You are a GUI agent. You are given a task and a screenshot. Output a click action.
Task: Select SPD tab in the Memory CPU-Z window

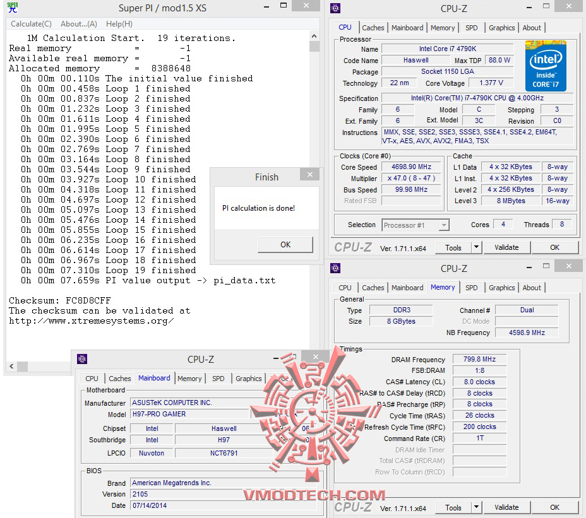(471, 288)
